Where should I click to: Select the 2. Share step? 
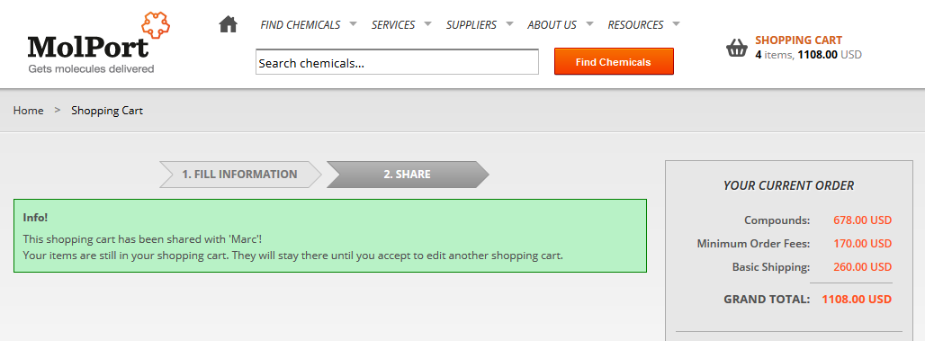pyautogui.click(x=408, y=174)
